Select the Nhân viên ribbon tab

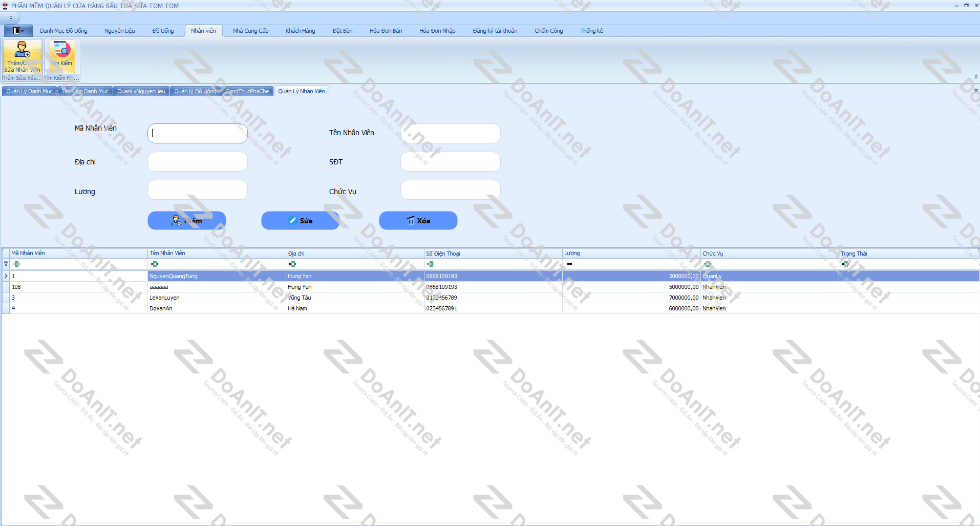(x=203, y=31)
